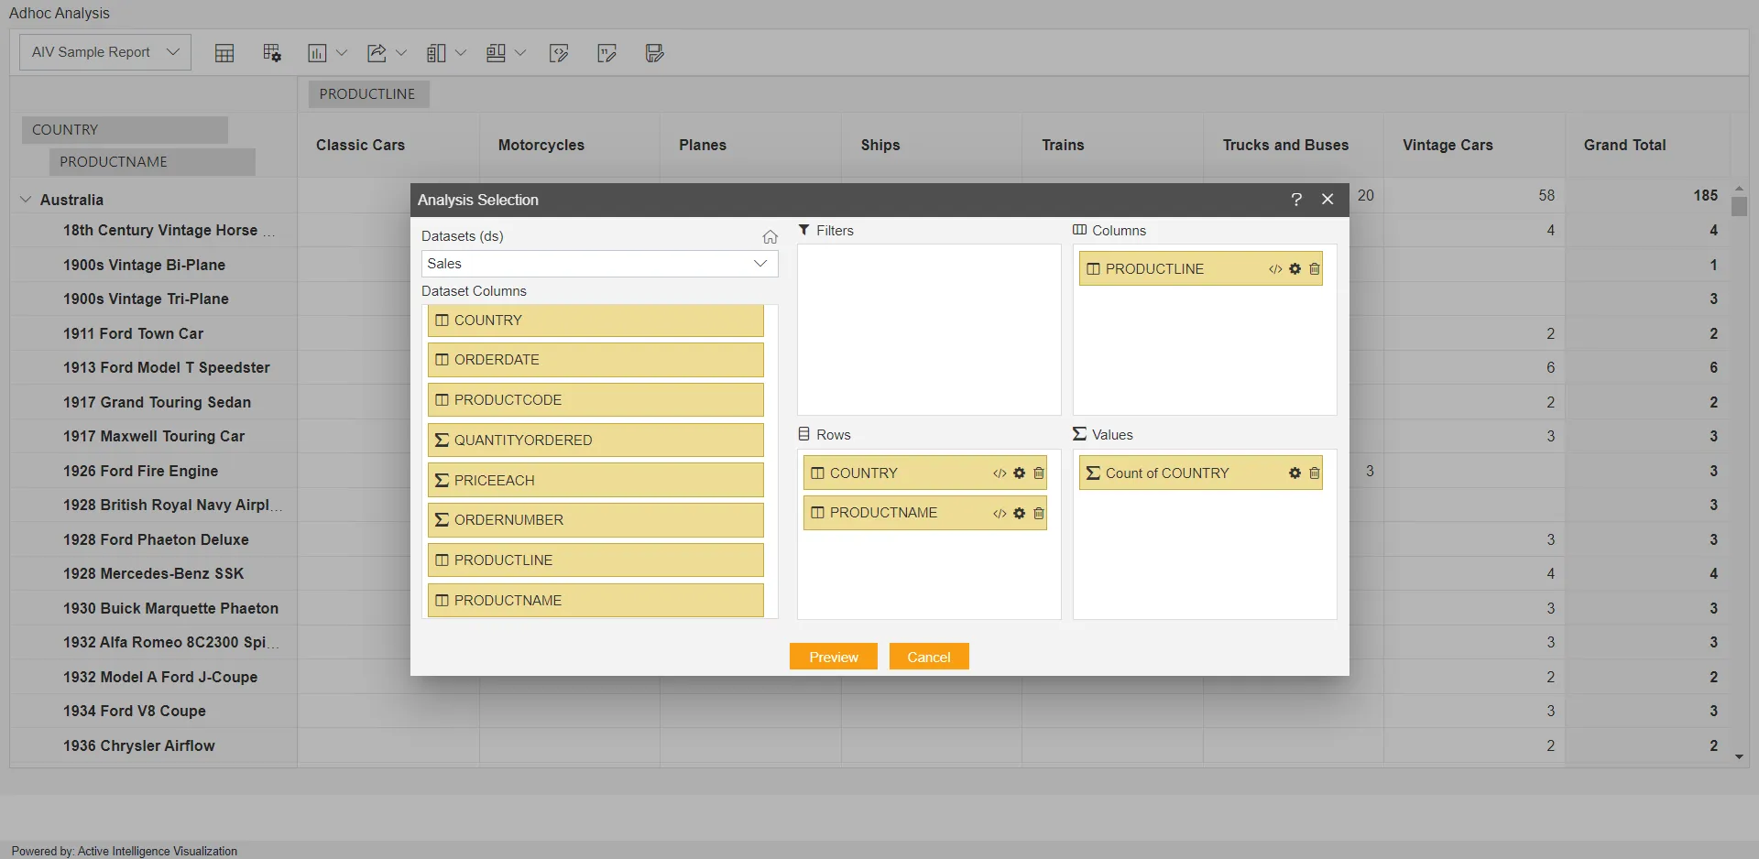Delete COUNTRY row with trash icon
Viewport: 1759px width, 859px height.
pyautogui.click(x=1039, y=473)
